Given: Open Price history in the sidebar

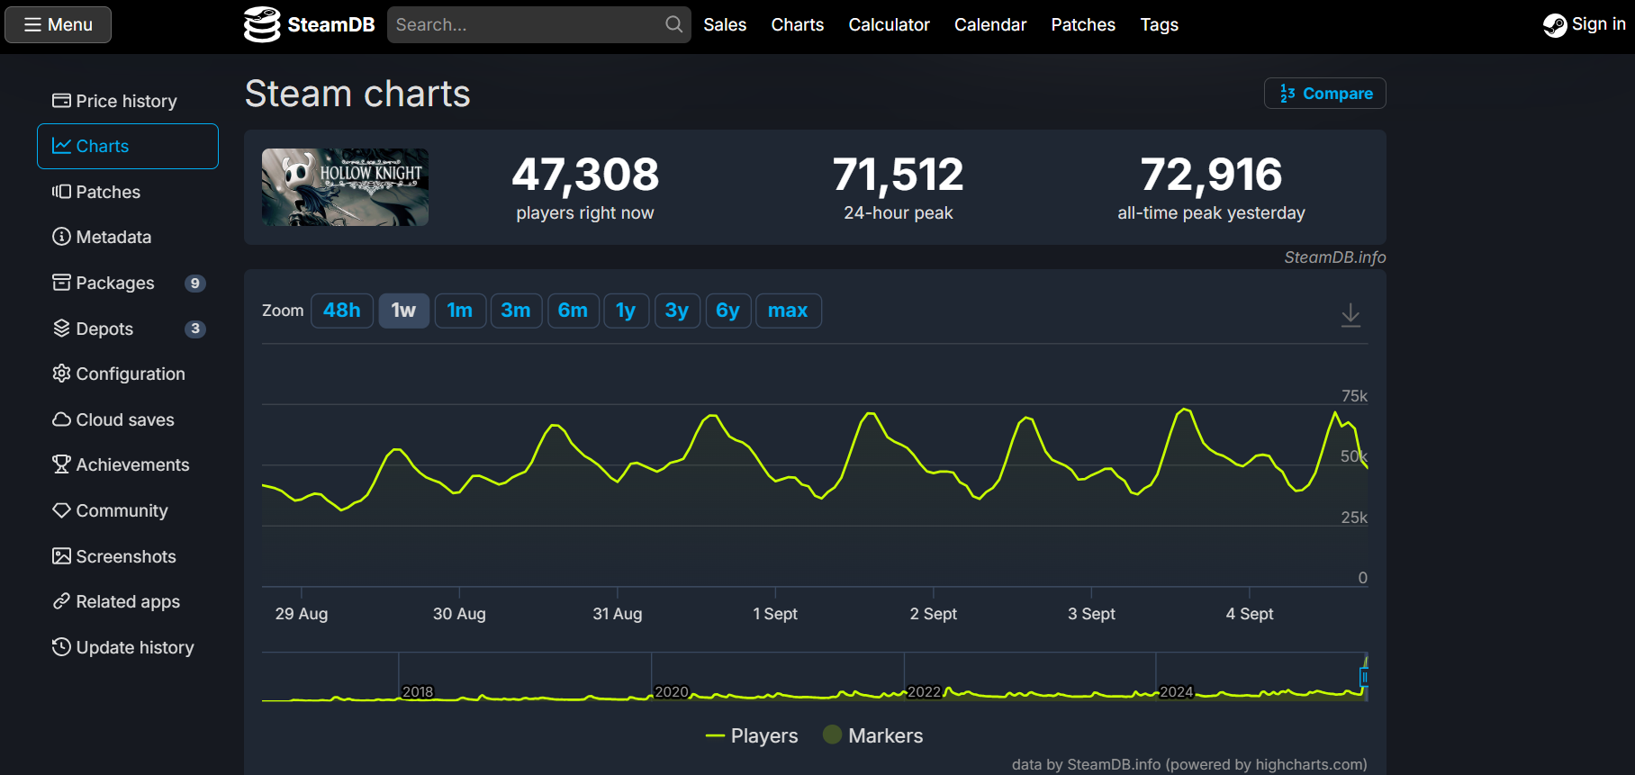Looking at the screenshot, I should click(x=127, y=101).
